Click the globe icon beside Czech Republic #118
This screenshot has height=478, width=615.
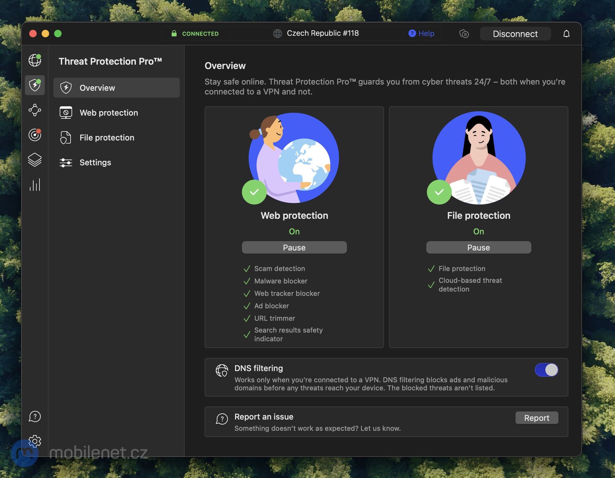point(277,33)
